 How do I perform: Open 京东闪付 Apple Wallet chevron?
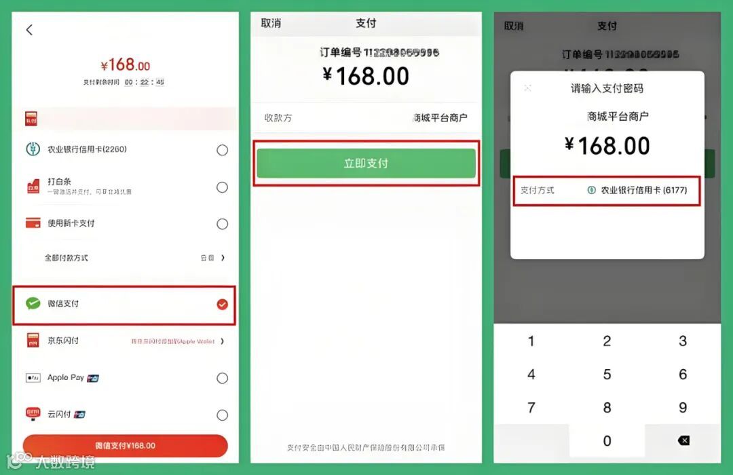tap(223, 341)
